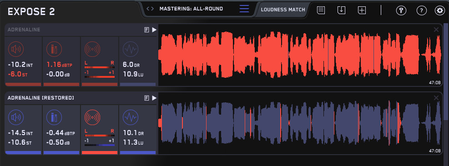Viewport: 449px width, 166px height.
Task: Click the -1/+1 correlation meter for Adrenaline
Action: (99, 75)
